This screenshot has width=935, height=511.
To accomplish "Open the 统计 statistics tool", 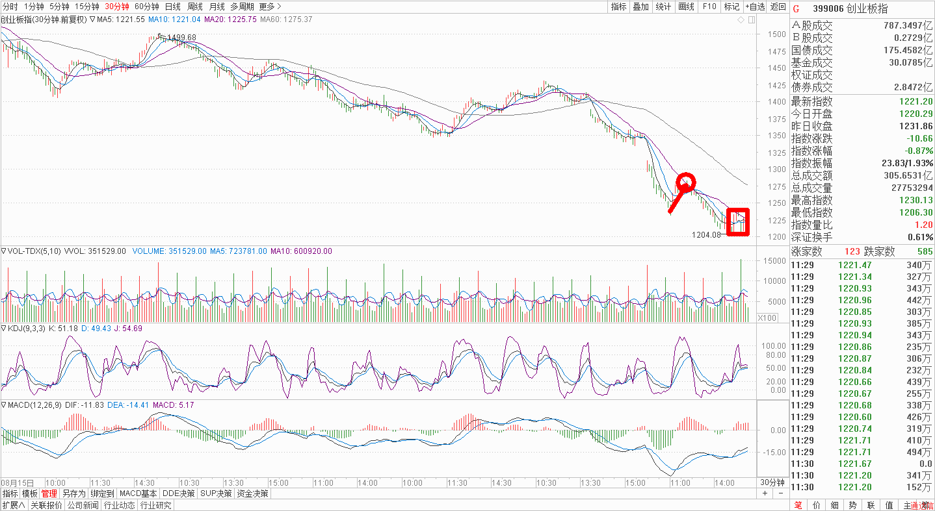I will 663,6.
